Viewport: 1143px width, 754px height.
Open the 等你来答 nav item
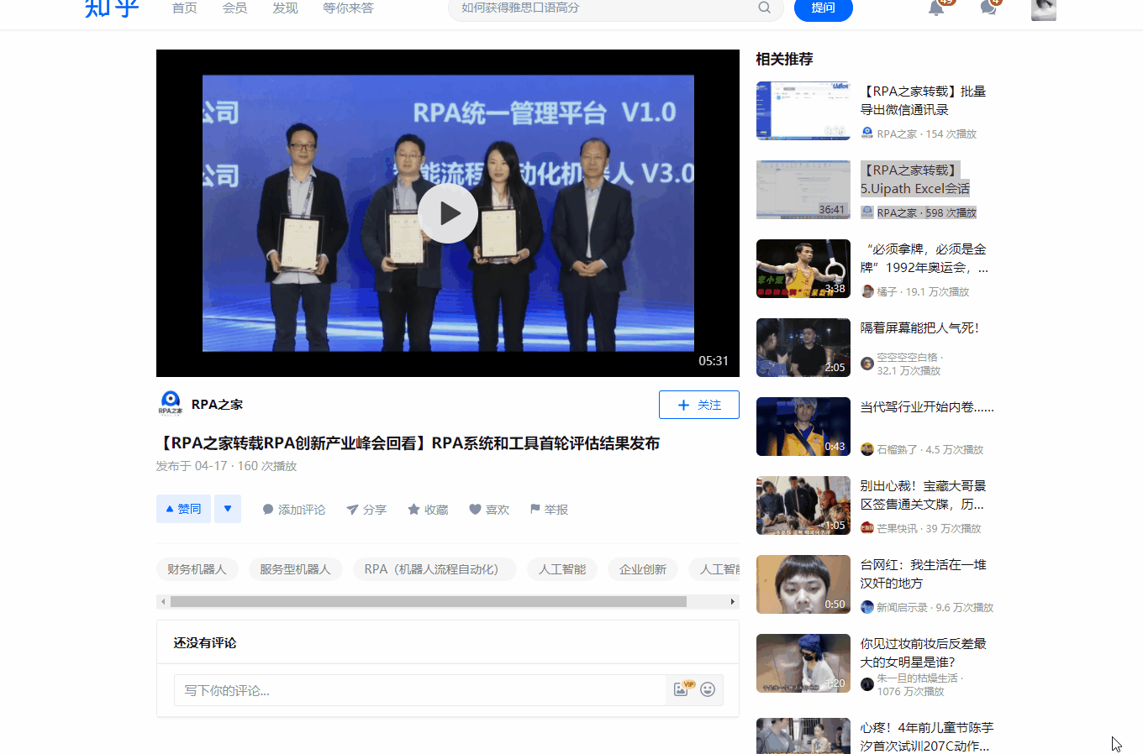point(348,8)
